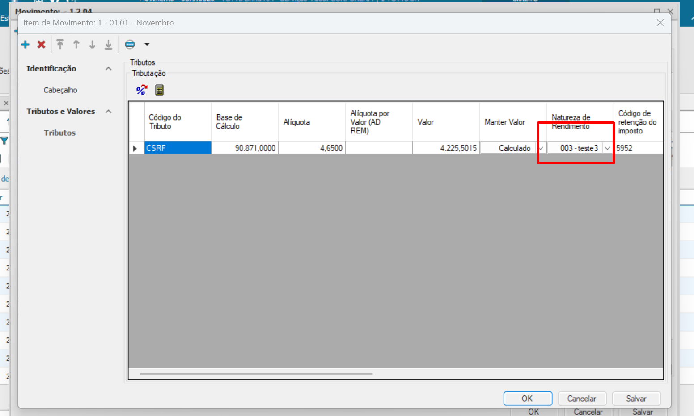Go to first record arrow icon
Screen dimensions: 694x416
click(x=60, y=44)
